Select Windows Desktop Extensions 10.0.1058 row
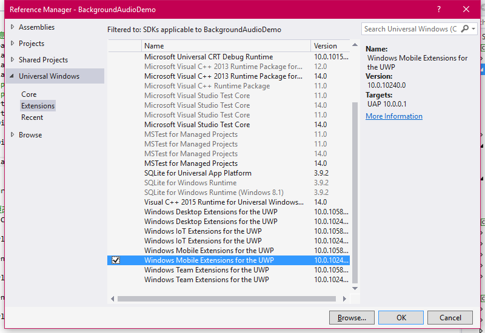This screenshot has width=485, height=333. click(229, 212)
